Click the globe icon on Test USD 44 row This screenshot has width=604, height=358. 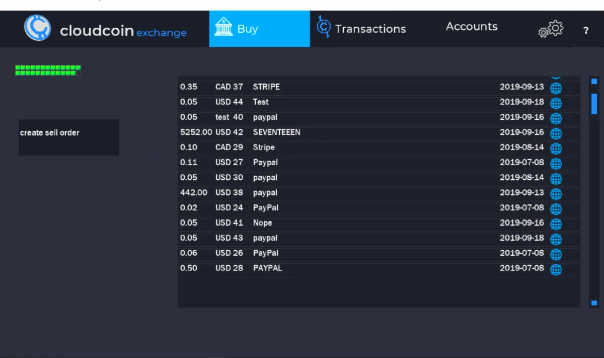pyautogui.click(x=556, y=103)
